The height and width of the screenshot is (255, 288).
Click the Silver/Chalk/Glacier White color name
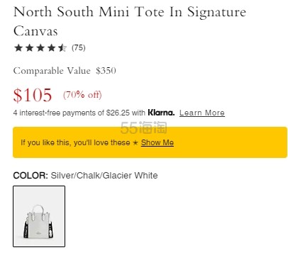point(104,176)
